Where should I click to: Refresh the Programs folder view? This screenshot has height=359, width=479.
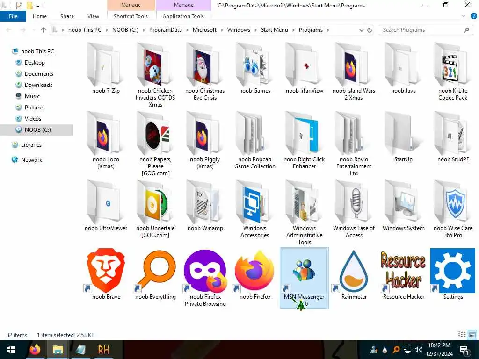[370, 30]
